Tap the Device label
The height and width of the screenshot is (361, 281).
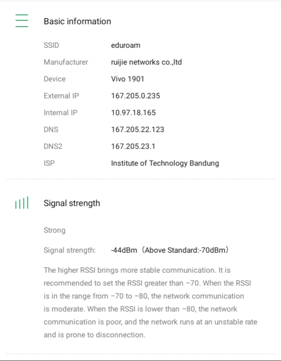pyautogui.click(x=55, y=79)
